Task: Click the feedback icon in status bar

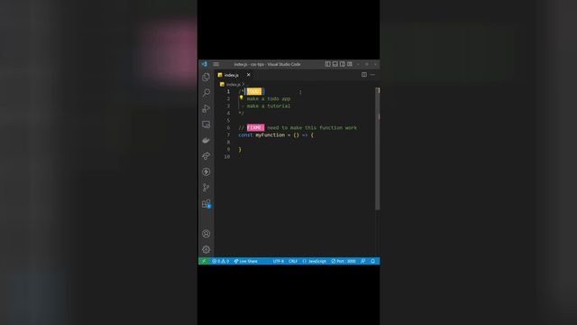Action: coord(363,261)
